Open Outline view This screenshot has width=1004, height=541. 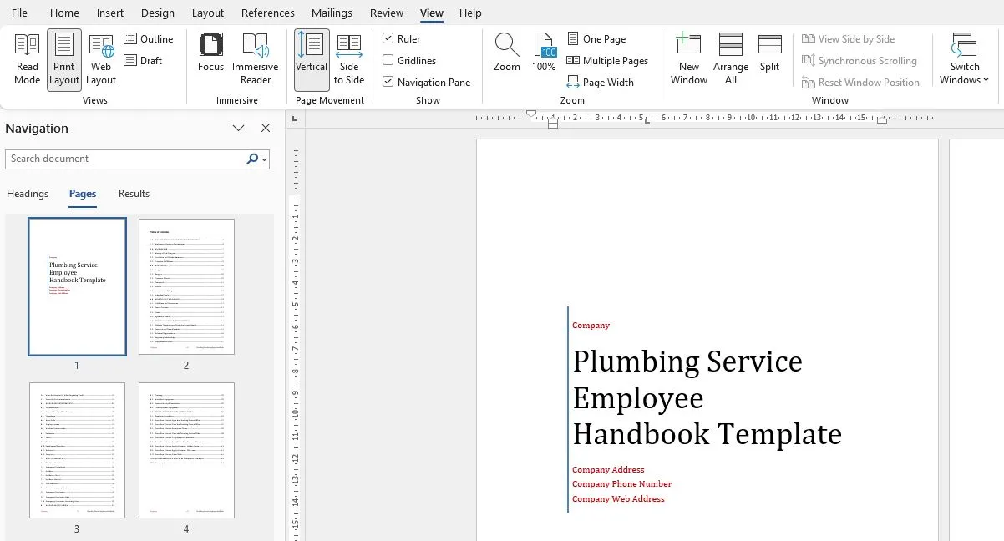click(149, 39)
